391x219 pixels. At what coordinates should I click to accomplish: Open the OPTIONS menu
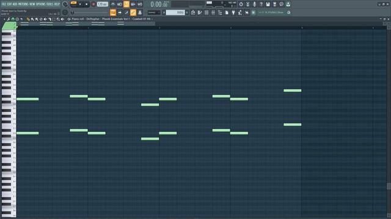point(41,4)
